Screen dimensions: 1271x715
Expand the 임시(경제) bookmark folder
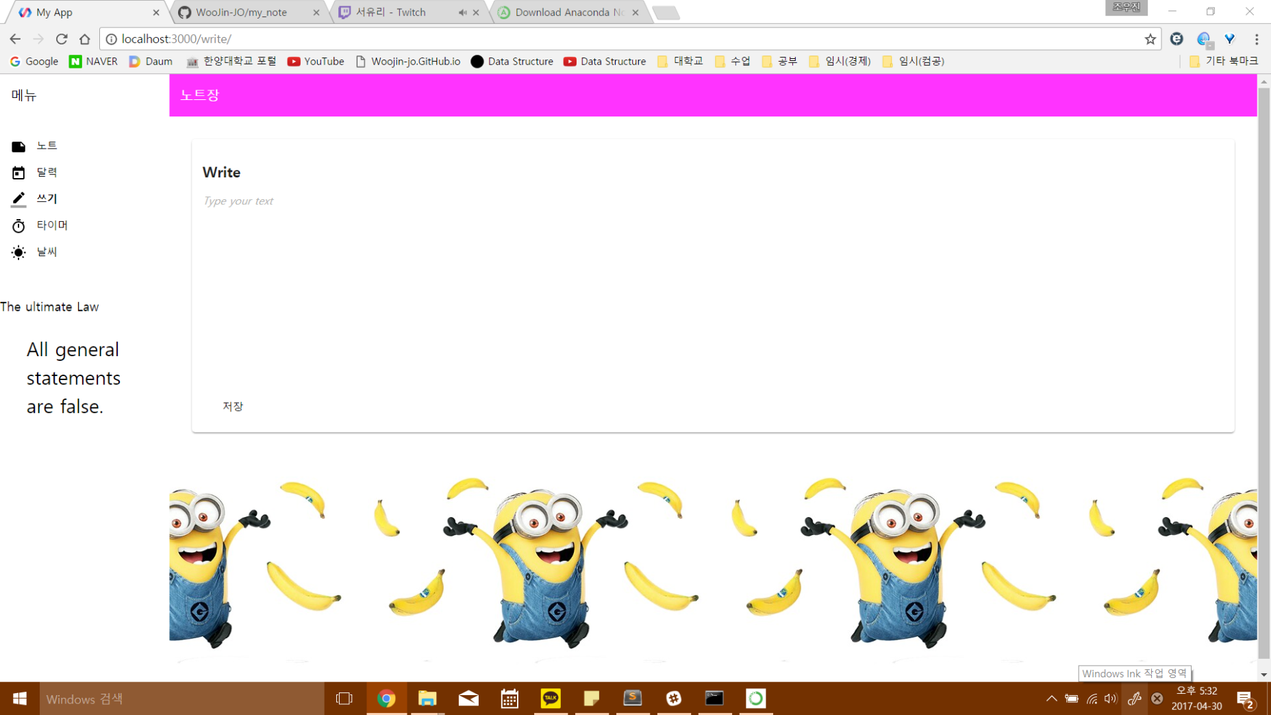[840, 61]
